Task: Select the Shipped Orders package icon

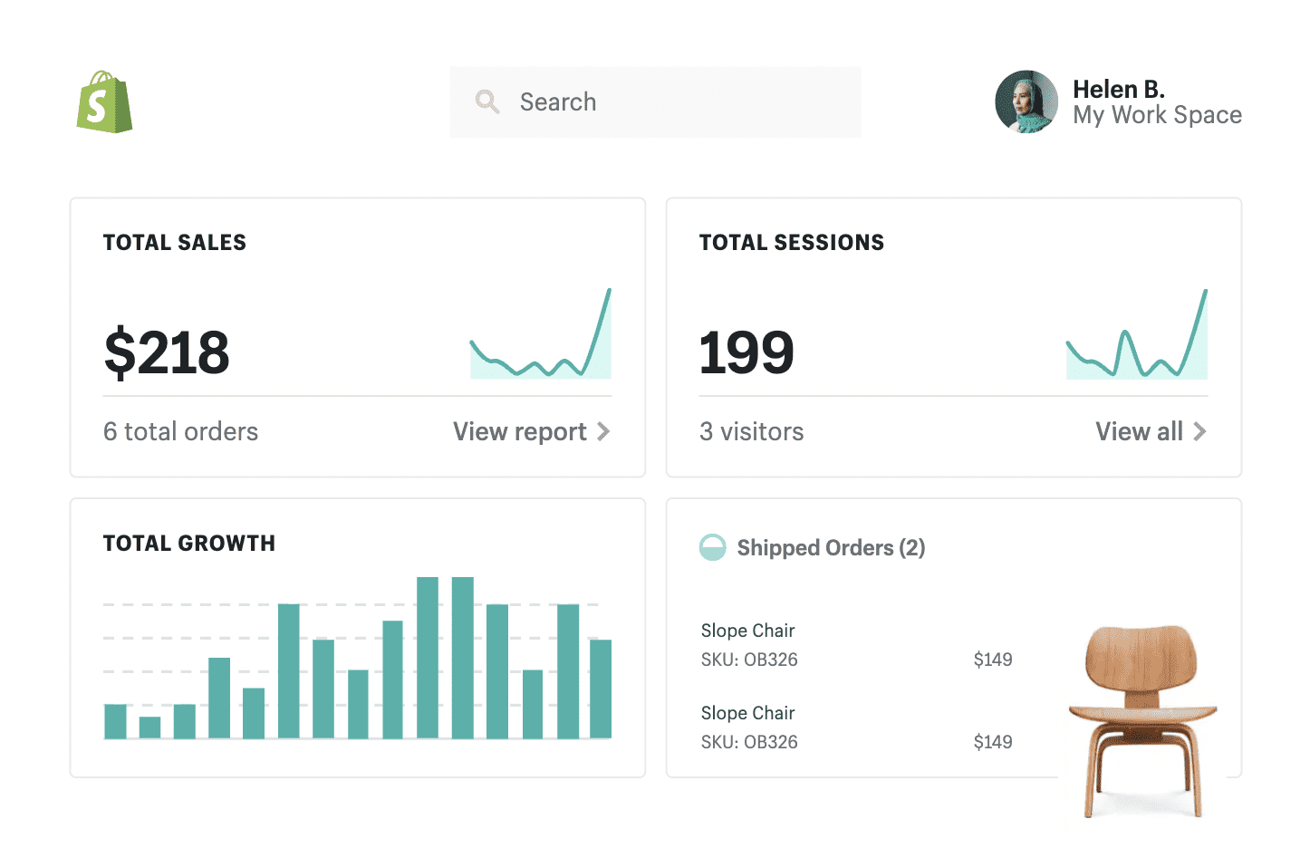Action: point(713,547)
